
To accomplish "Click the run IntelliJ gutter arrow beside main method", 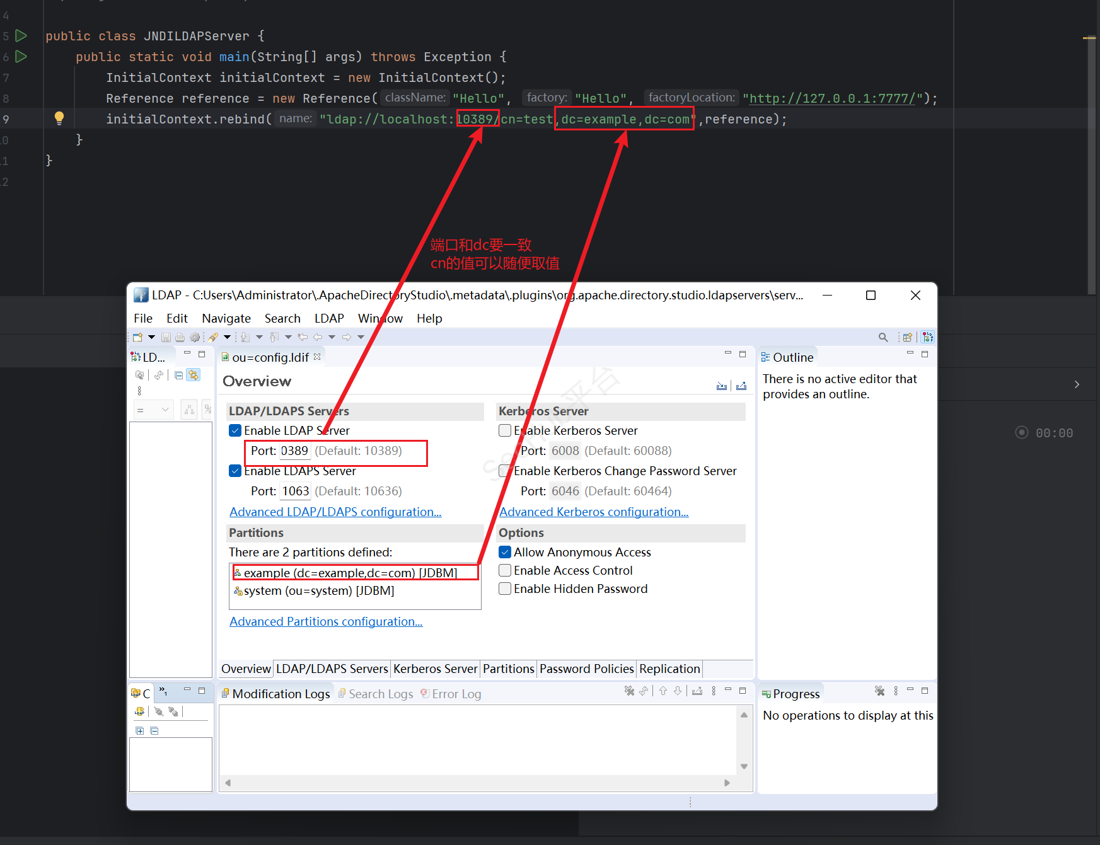I will (x=21, y=57).
